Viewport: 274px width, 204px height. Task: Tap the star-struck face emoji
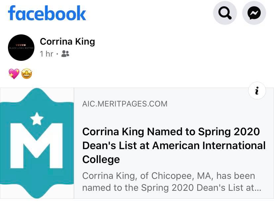pyautogui.click(x=27, y=73)
